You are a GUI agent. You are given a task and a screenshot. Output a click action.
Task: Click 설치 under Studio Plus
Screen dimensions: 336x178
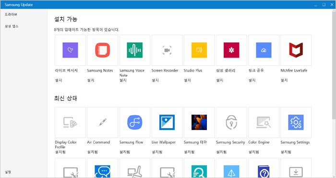pyautogui.click(x=188, y=80)
